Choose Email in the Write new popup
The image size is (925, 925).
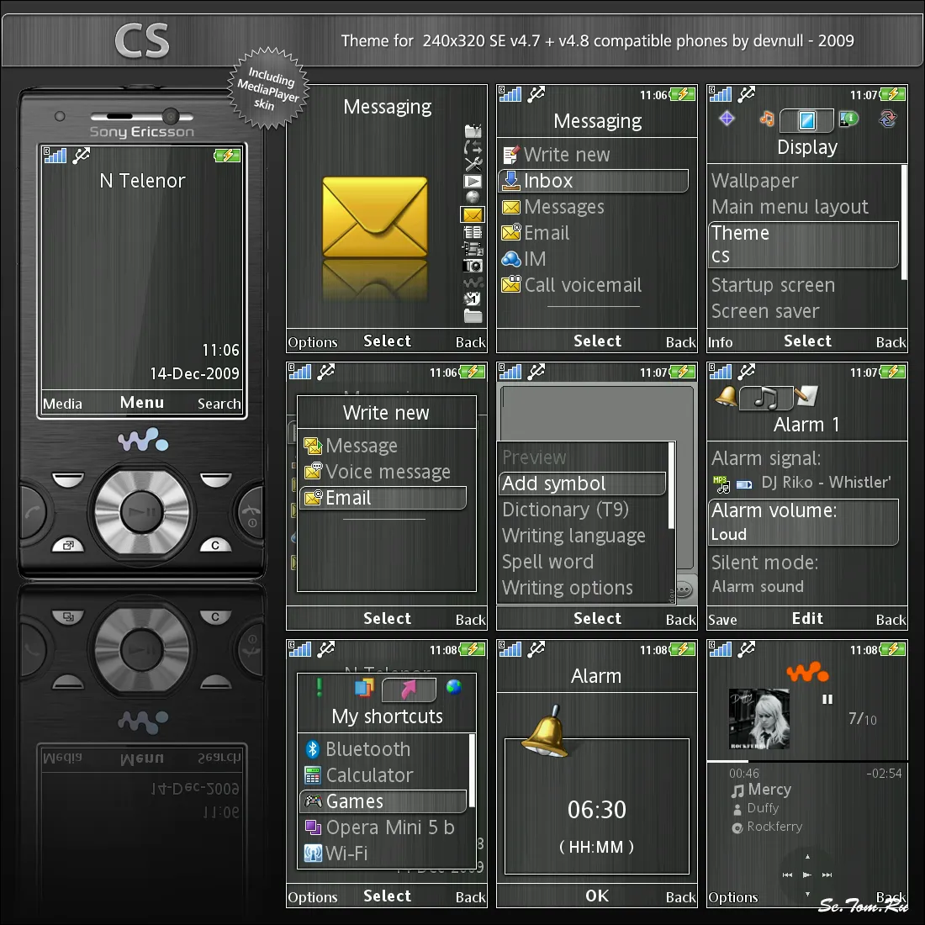coord(383,498)
